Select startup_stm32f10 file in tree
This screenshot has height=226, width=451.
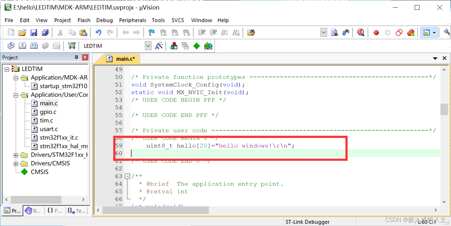(x=63, y=86)
